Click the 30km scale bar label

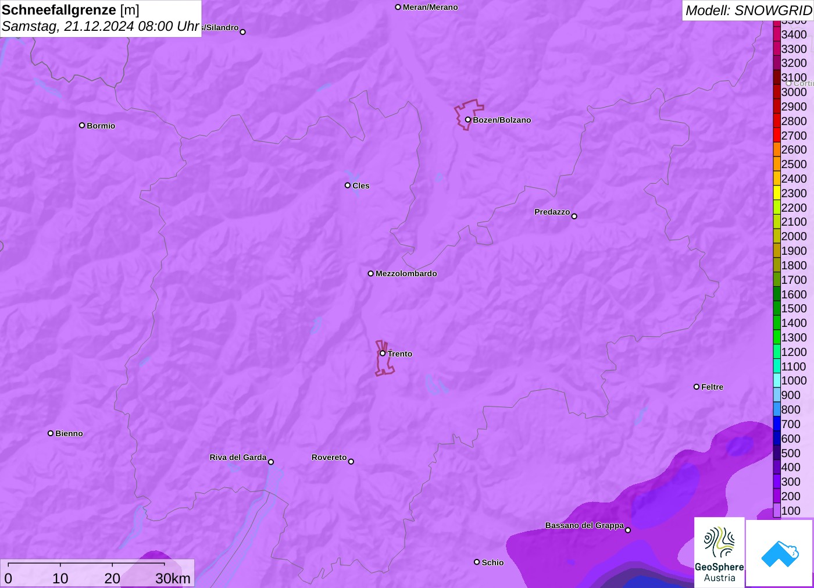tap(173, 578)
